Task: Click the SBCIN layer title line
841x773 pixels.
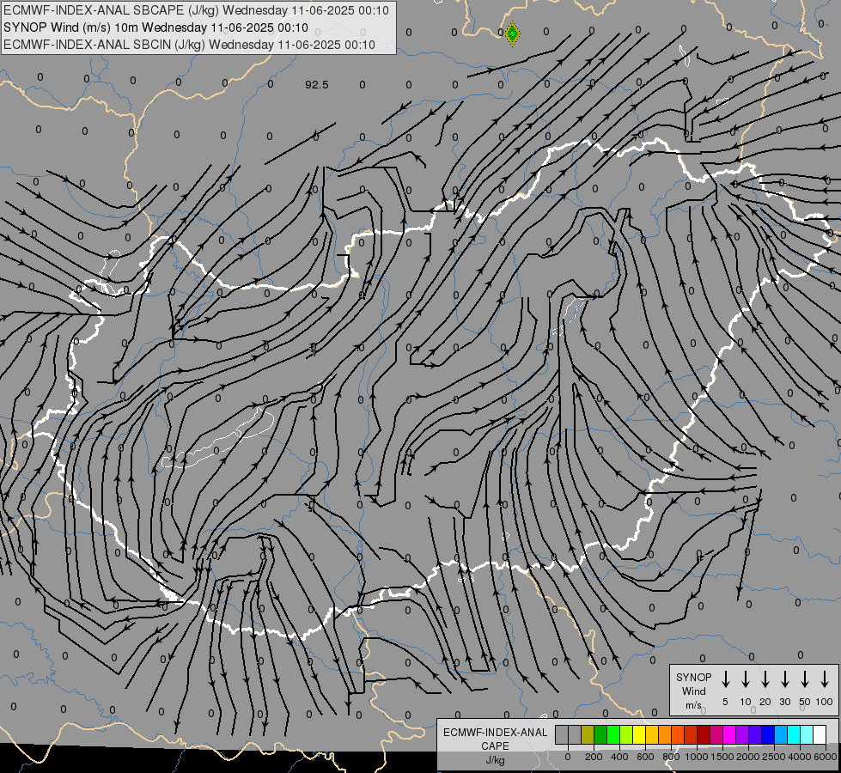Action: (189, 45)
